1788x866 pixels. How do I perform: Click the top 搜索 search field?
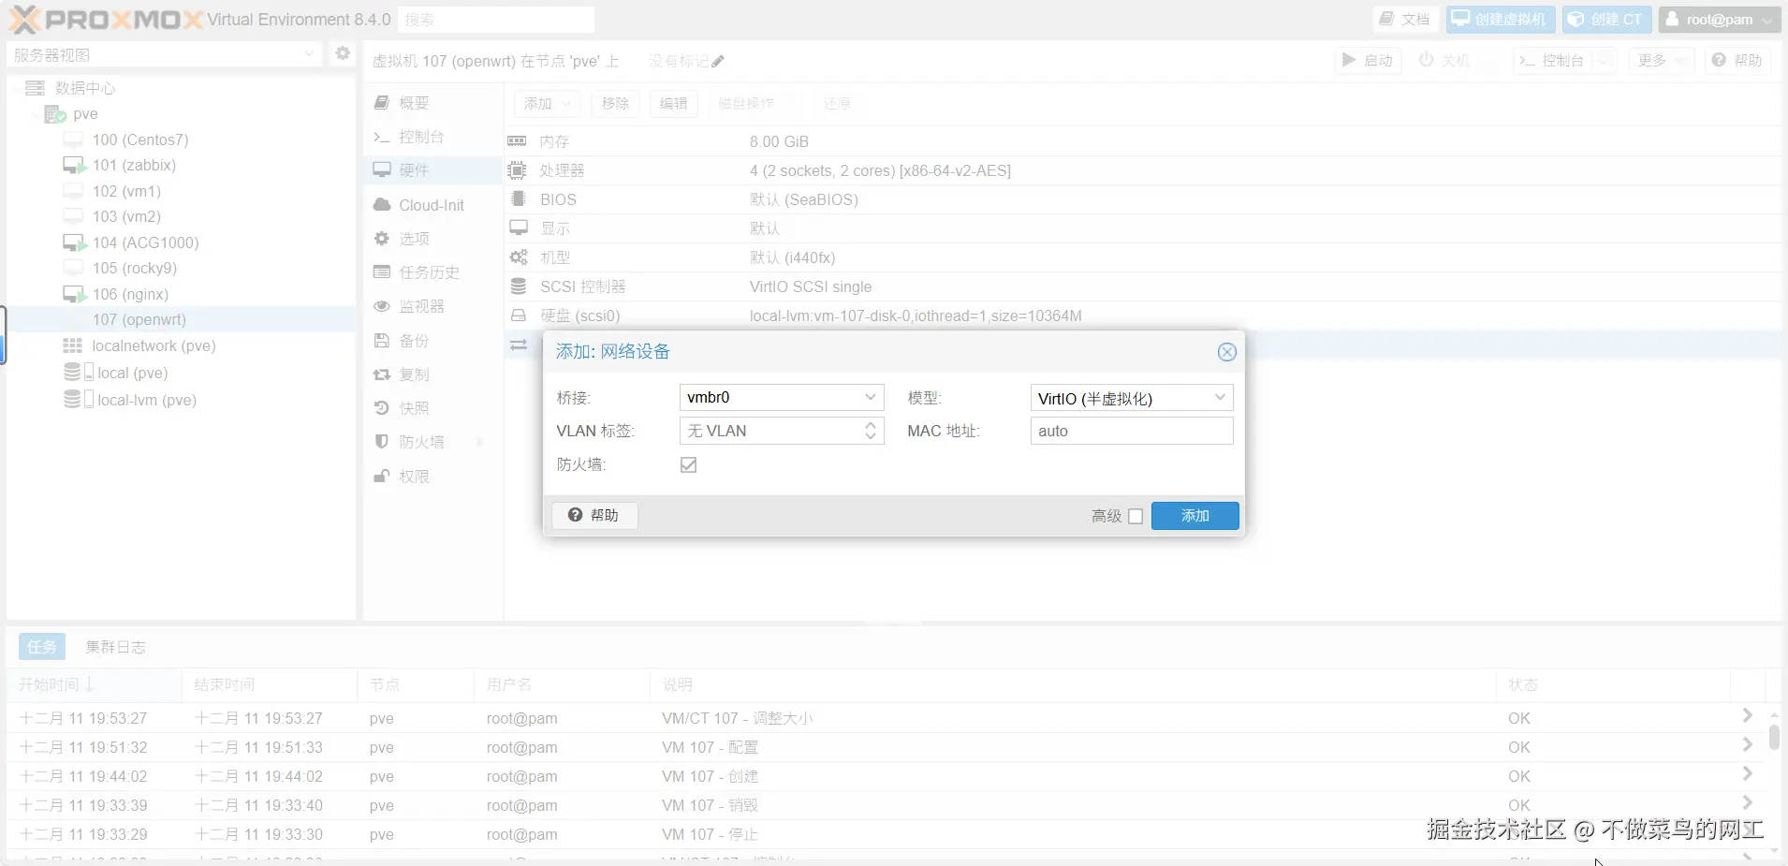(x=496, y=20)
